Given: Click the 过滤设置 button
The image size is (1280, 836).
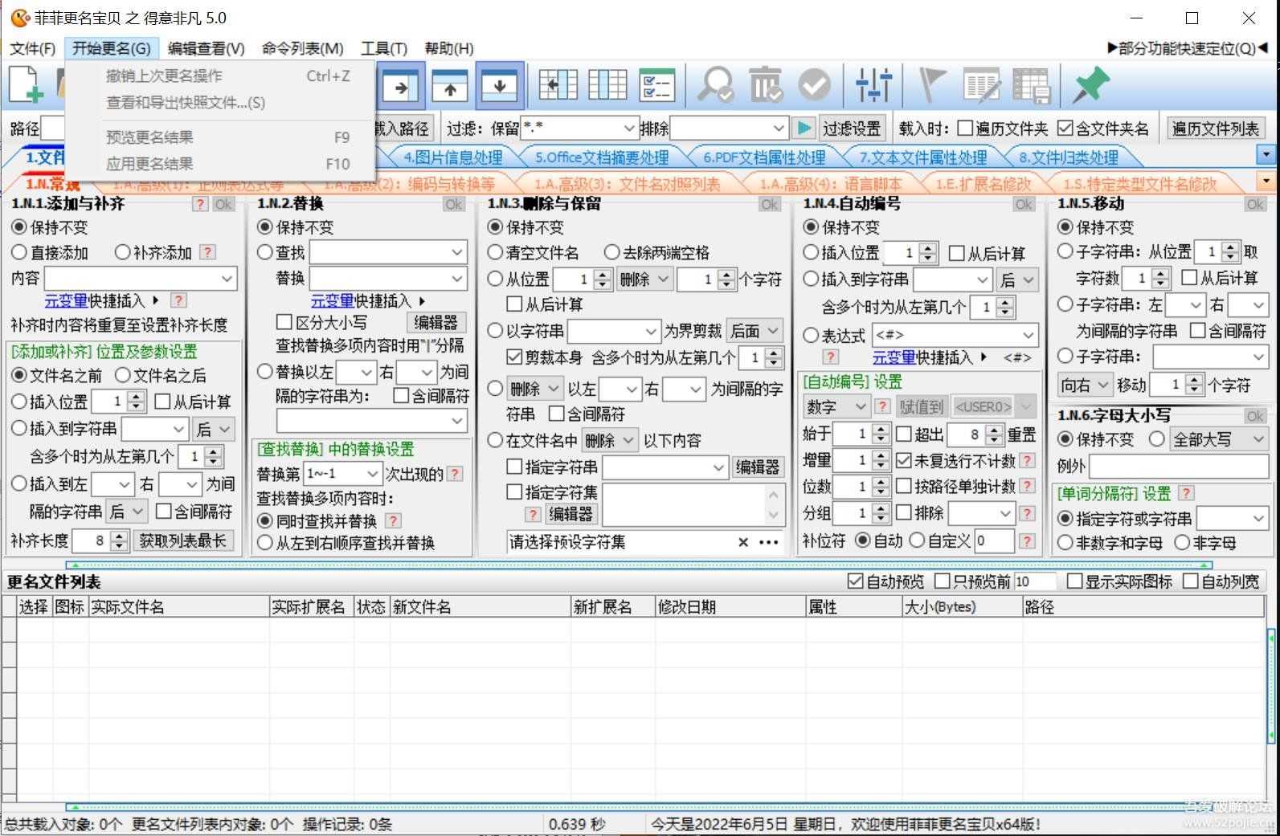Looking at the screenshot, I should (x=852, y=128).
